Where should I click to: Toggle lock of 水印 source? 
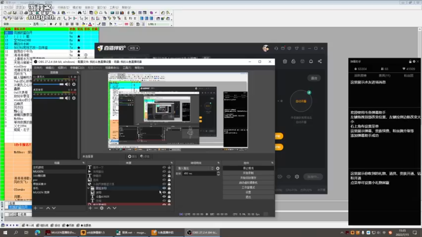click(x=169, y=192)
